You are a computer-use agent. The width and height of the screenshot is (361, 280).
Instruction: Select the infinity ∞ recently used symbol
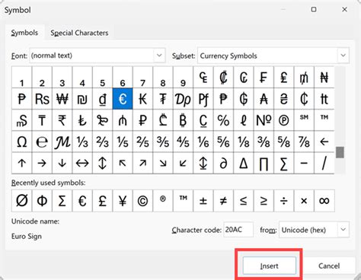click(x=324, y=201)
